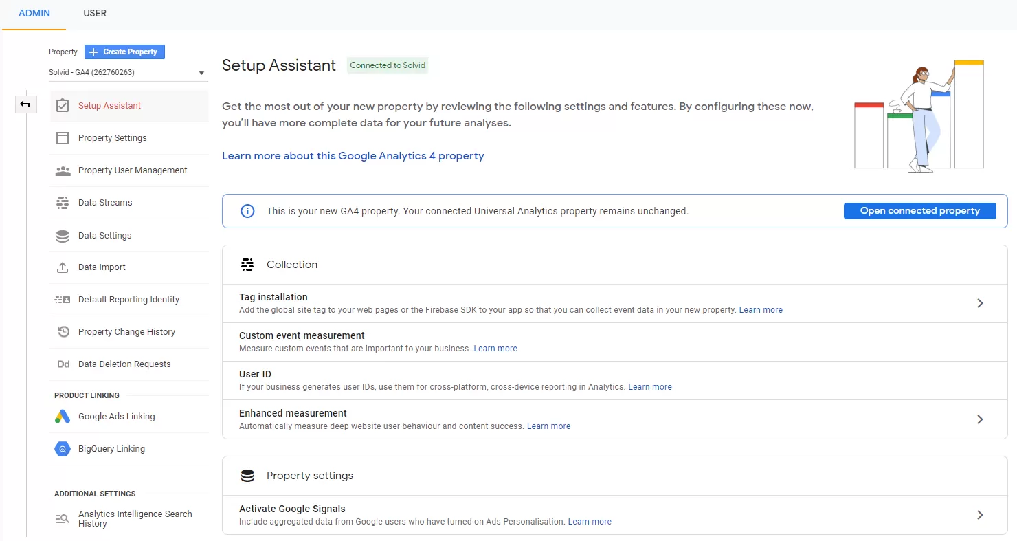The height and width of the screenshot is (541, 1017).
Task: Switch to the USER tab
Action: point(95,13)
